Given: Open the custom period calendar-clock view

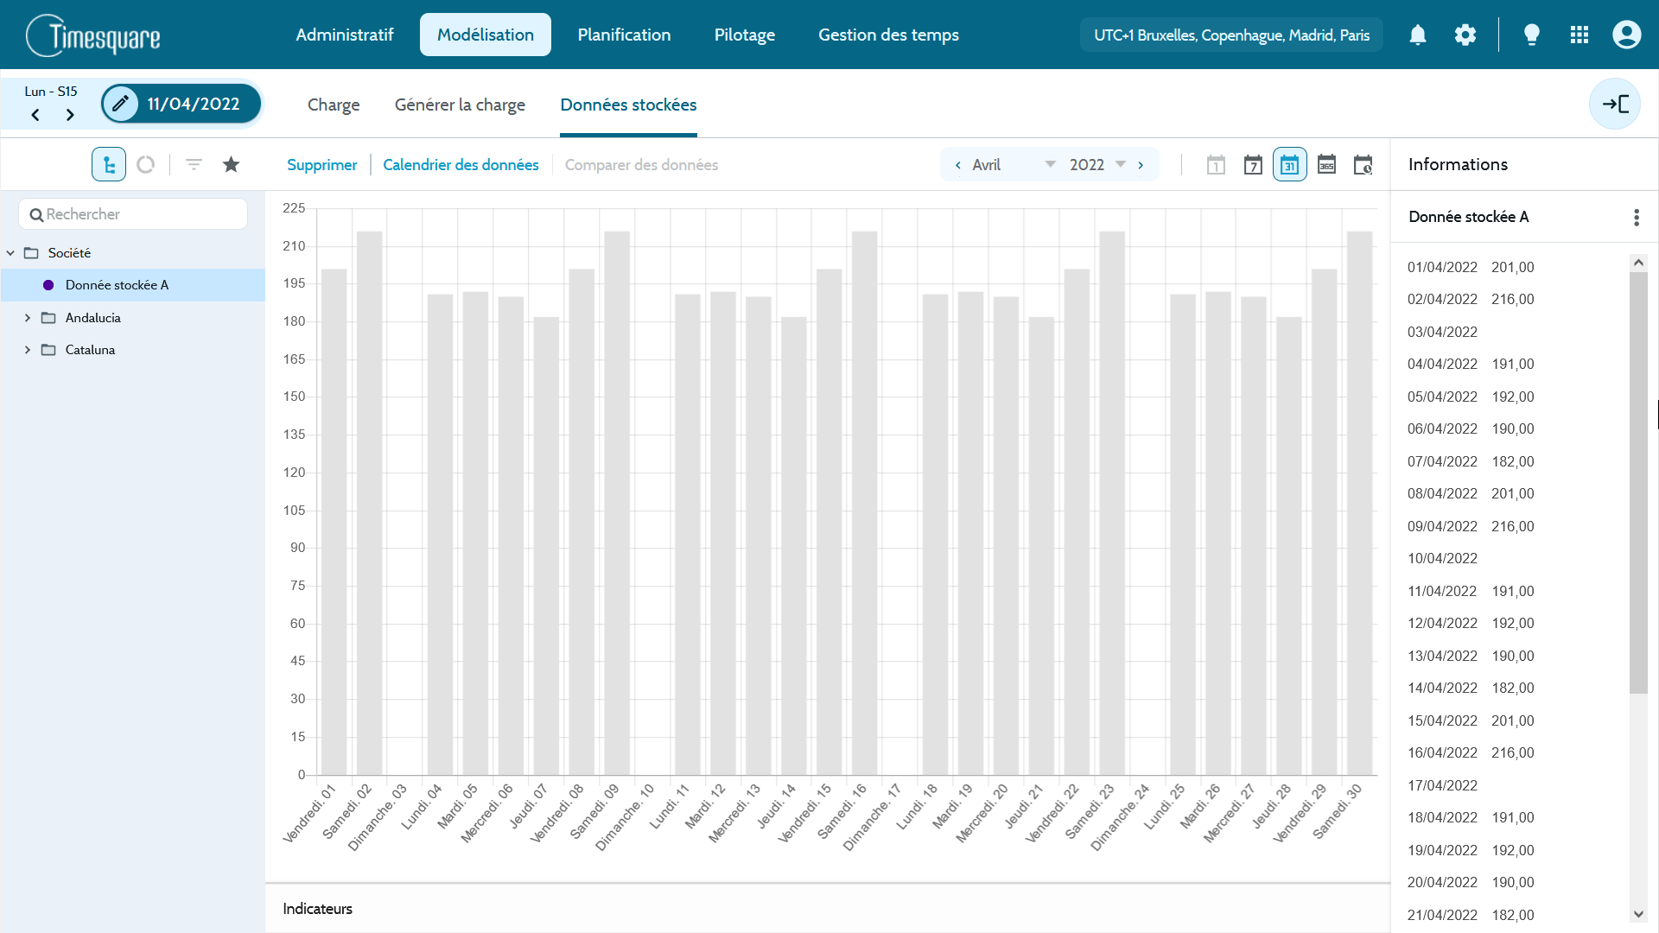Looking at the screenshot, I should point(1363,165).
